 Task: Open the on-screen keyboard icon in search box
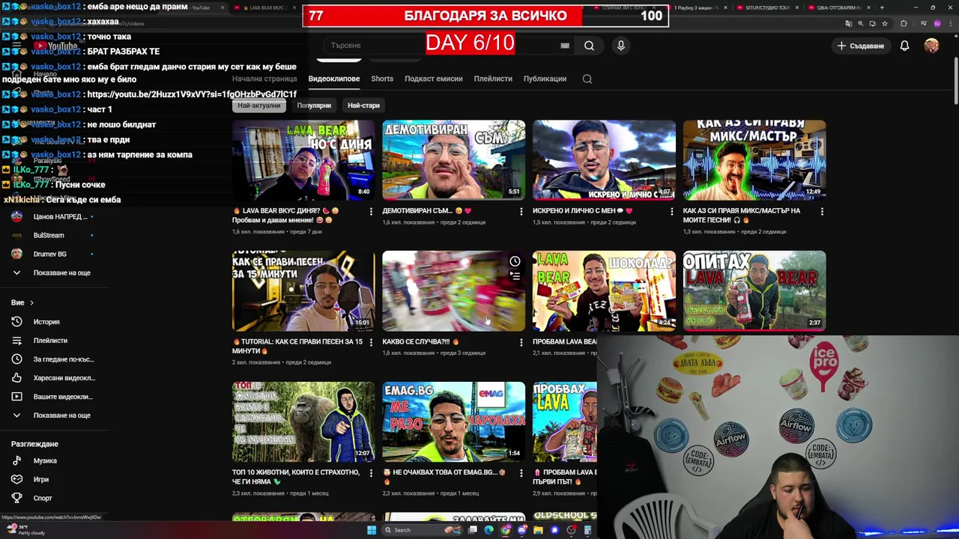[565, 46]
